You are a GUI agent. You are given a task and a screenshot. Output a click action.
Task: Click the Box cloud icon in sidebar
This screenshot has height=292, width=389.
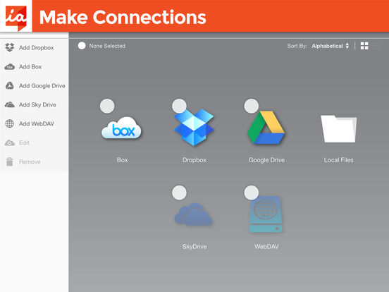coord(10,66)
